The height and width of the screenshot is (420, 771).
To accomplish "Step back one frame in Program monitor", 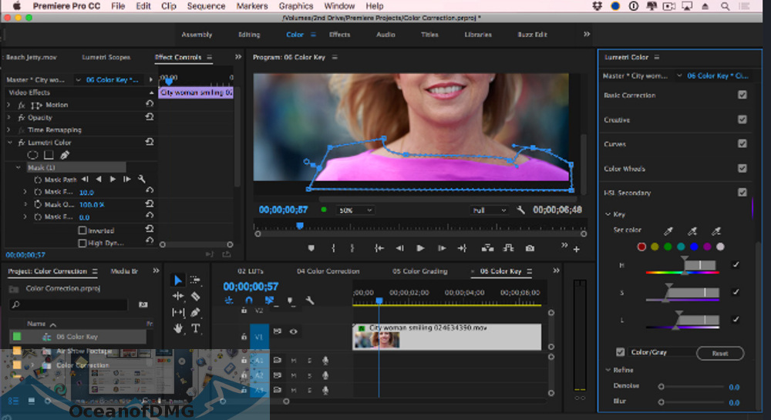I will (x=399, y=249).
